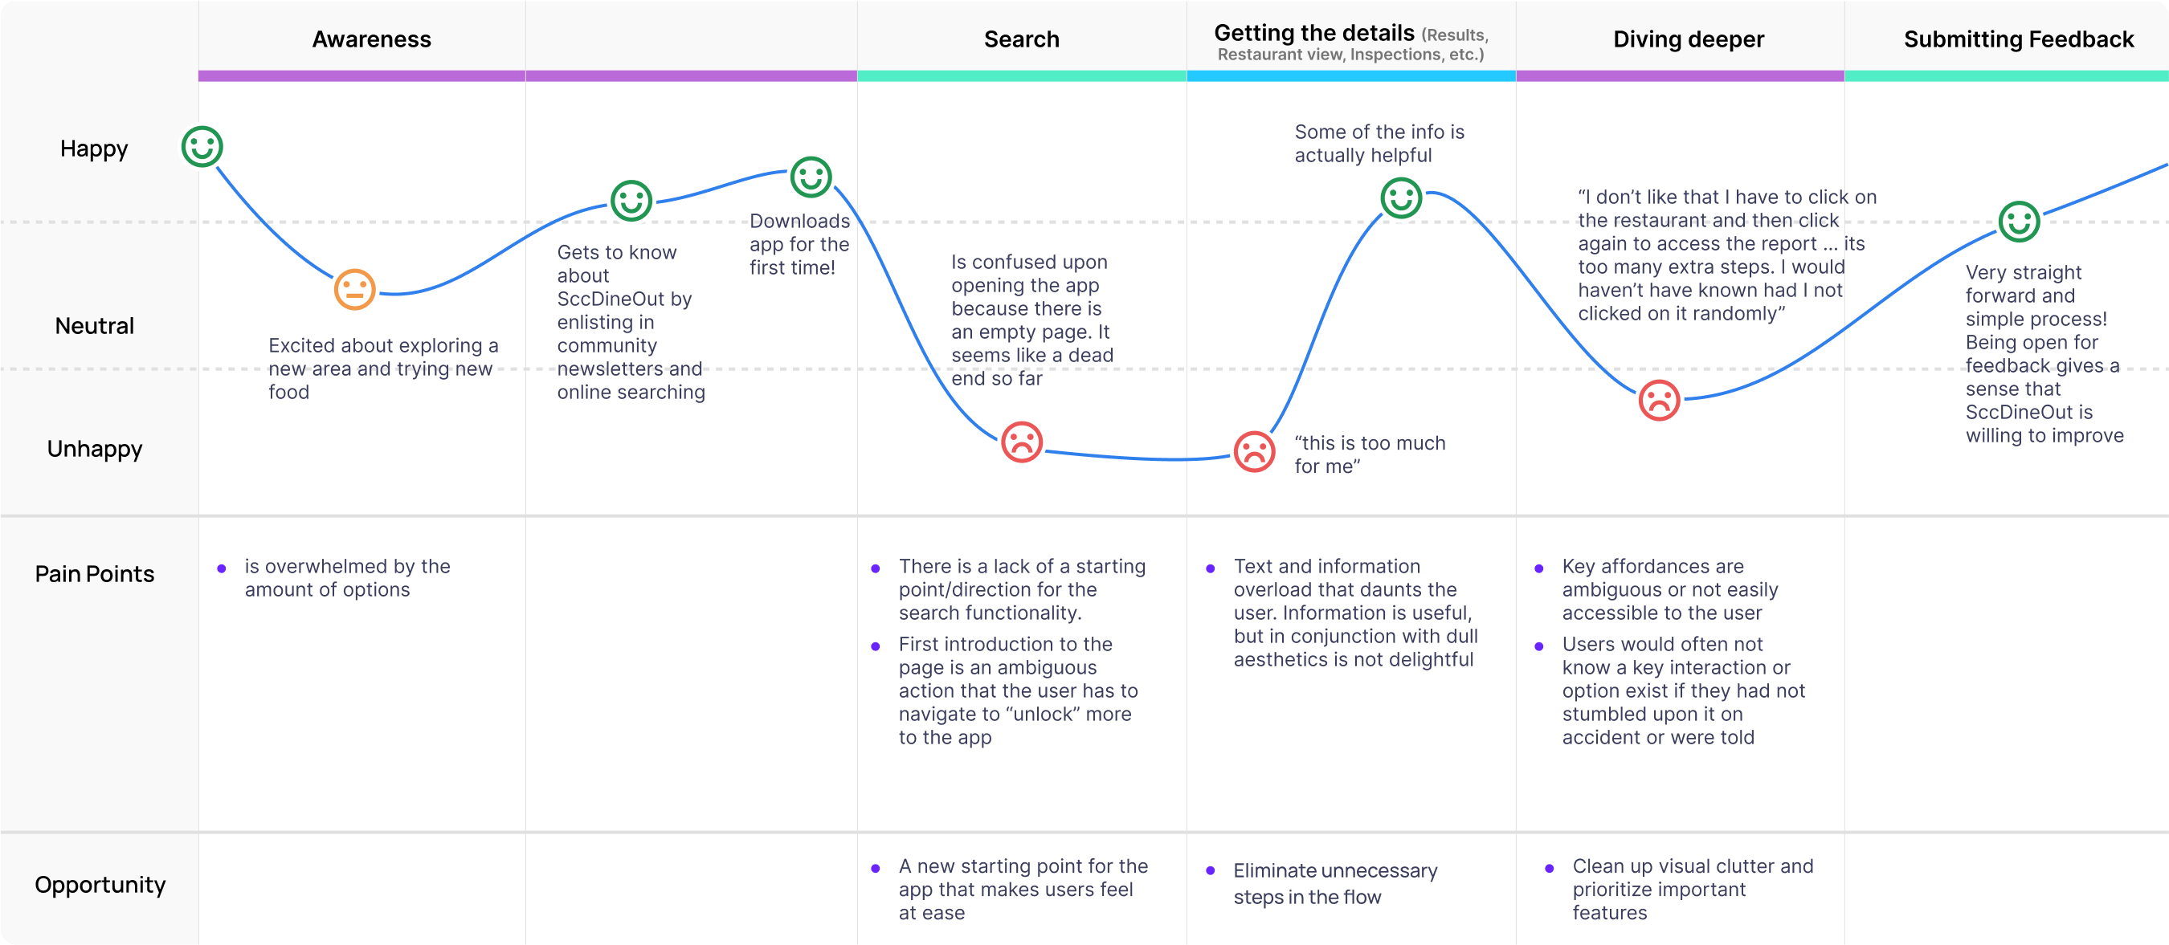Screen dimensions: 2169x945
Task: Click the 'Eliminate unnecessary steps in the flow' text
Action: click(x=1334, y=883)
